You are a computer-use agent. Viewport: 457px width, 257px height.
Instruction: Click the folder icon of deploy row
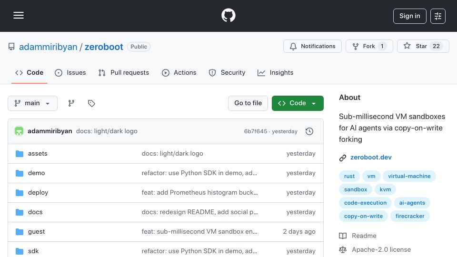pos(20,193)
